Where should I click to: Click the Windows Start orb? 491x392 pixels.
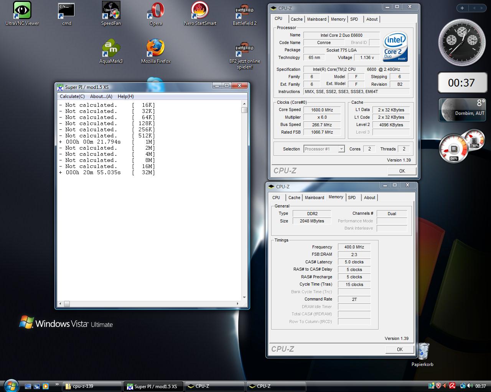[x=11, y=385]
